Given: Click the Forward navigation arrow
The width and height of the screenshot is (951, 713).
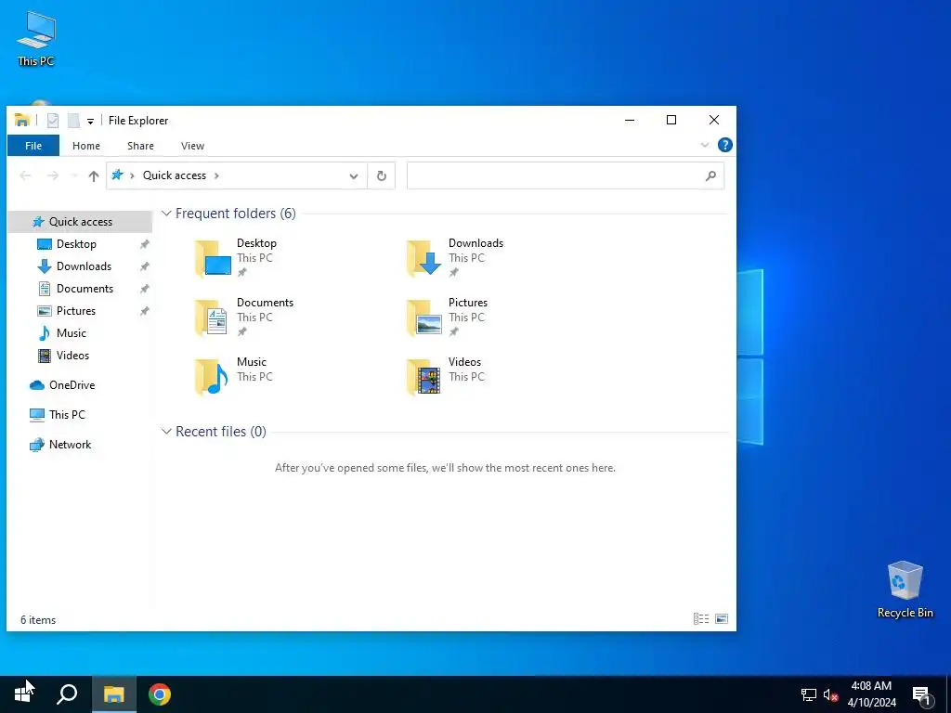Looking at the screenshot, I should (53, 175).
